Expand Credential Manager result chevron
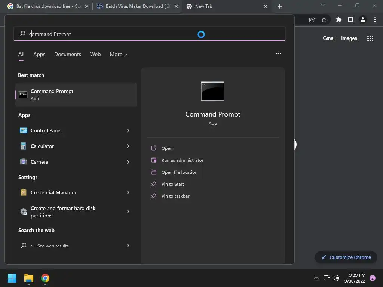The height and width of the screenshot is (287, 383). pyautogui.click(x=128, y=192)
